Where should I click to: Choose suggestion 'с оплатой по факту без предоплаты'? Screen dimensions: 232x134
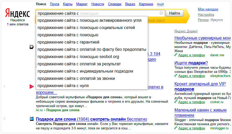[92, 49]
